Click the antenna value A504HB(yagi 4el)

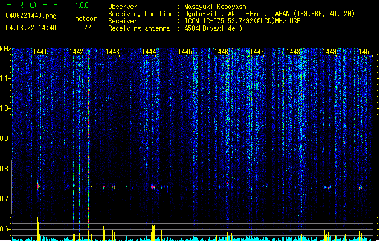click(213, 28)
